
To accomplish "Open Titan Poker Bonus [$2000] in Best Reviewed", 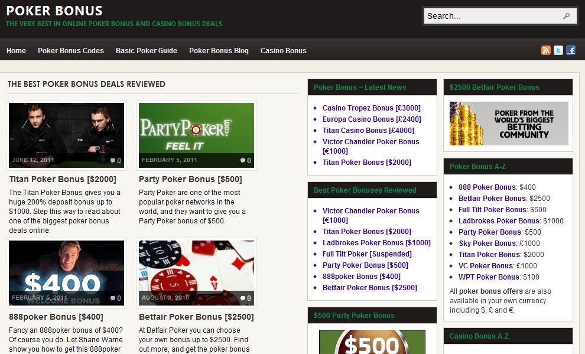I will point(367,231).
